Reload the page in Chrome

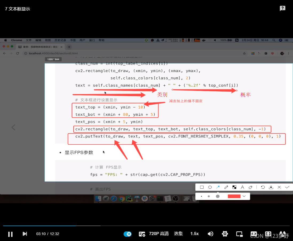pos(18,53)
